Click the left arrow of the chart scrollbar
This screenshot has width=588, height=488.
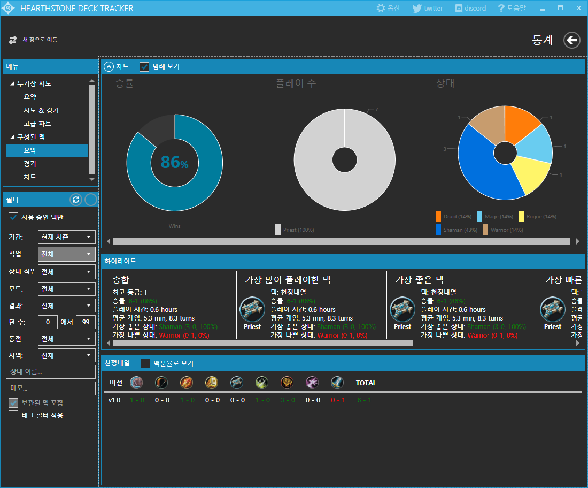coord(109,241)
